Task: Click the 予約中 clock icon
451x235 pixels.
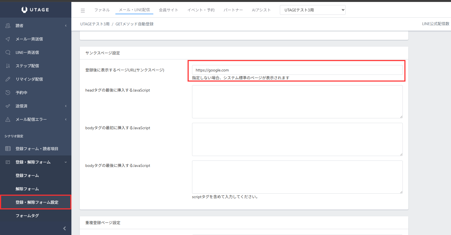Action: tap(8, 93)
